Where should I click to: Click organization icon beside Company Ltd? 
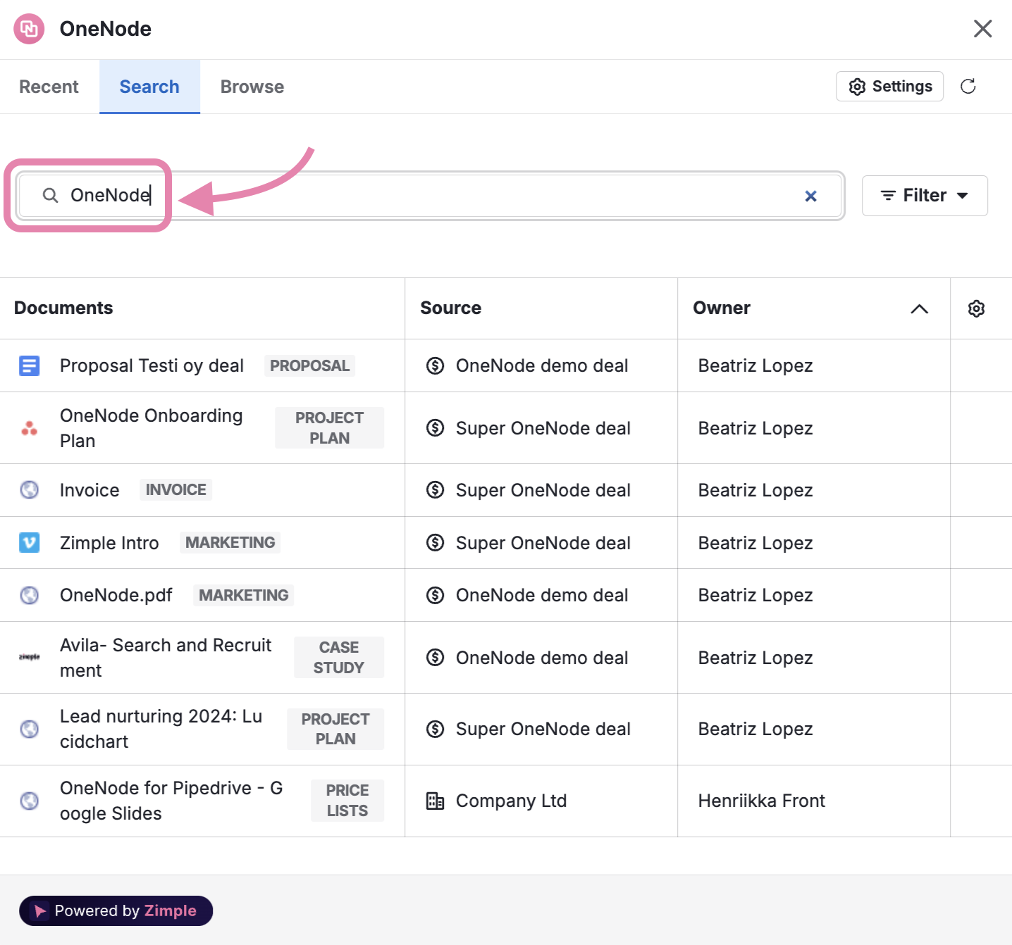(x=436, y=801)
